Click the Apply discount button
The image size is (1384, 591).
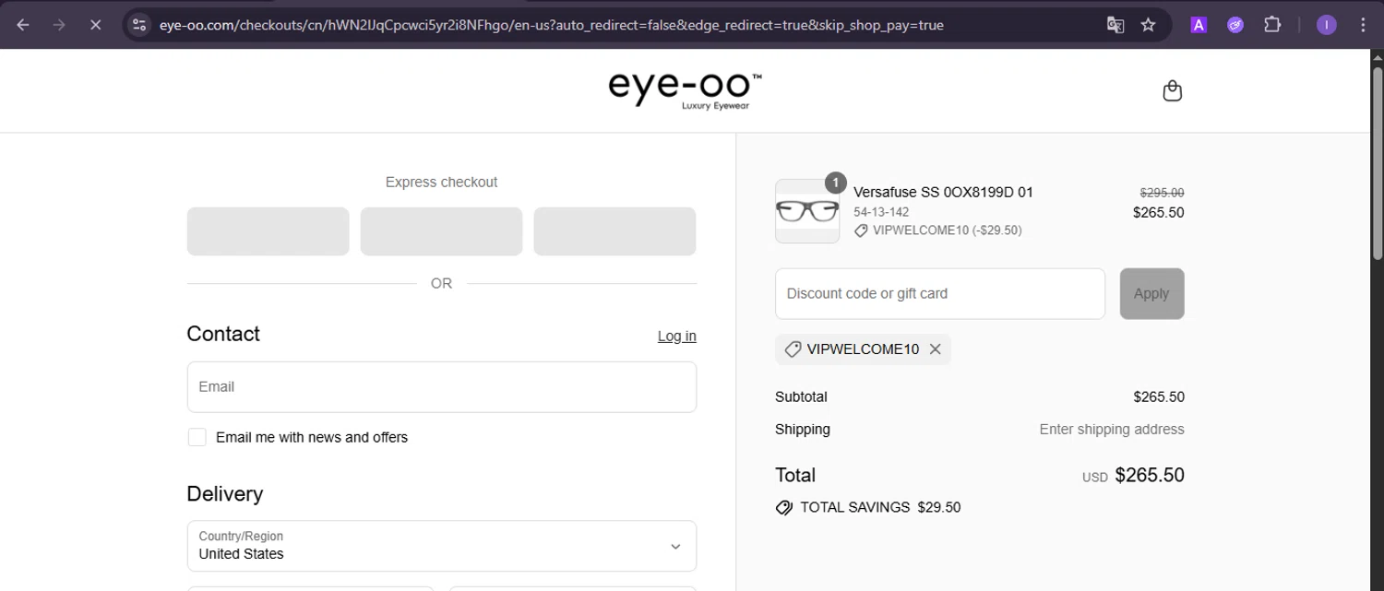click(1151, 293)
